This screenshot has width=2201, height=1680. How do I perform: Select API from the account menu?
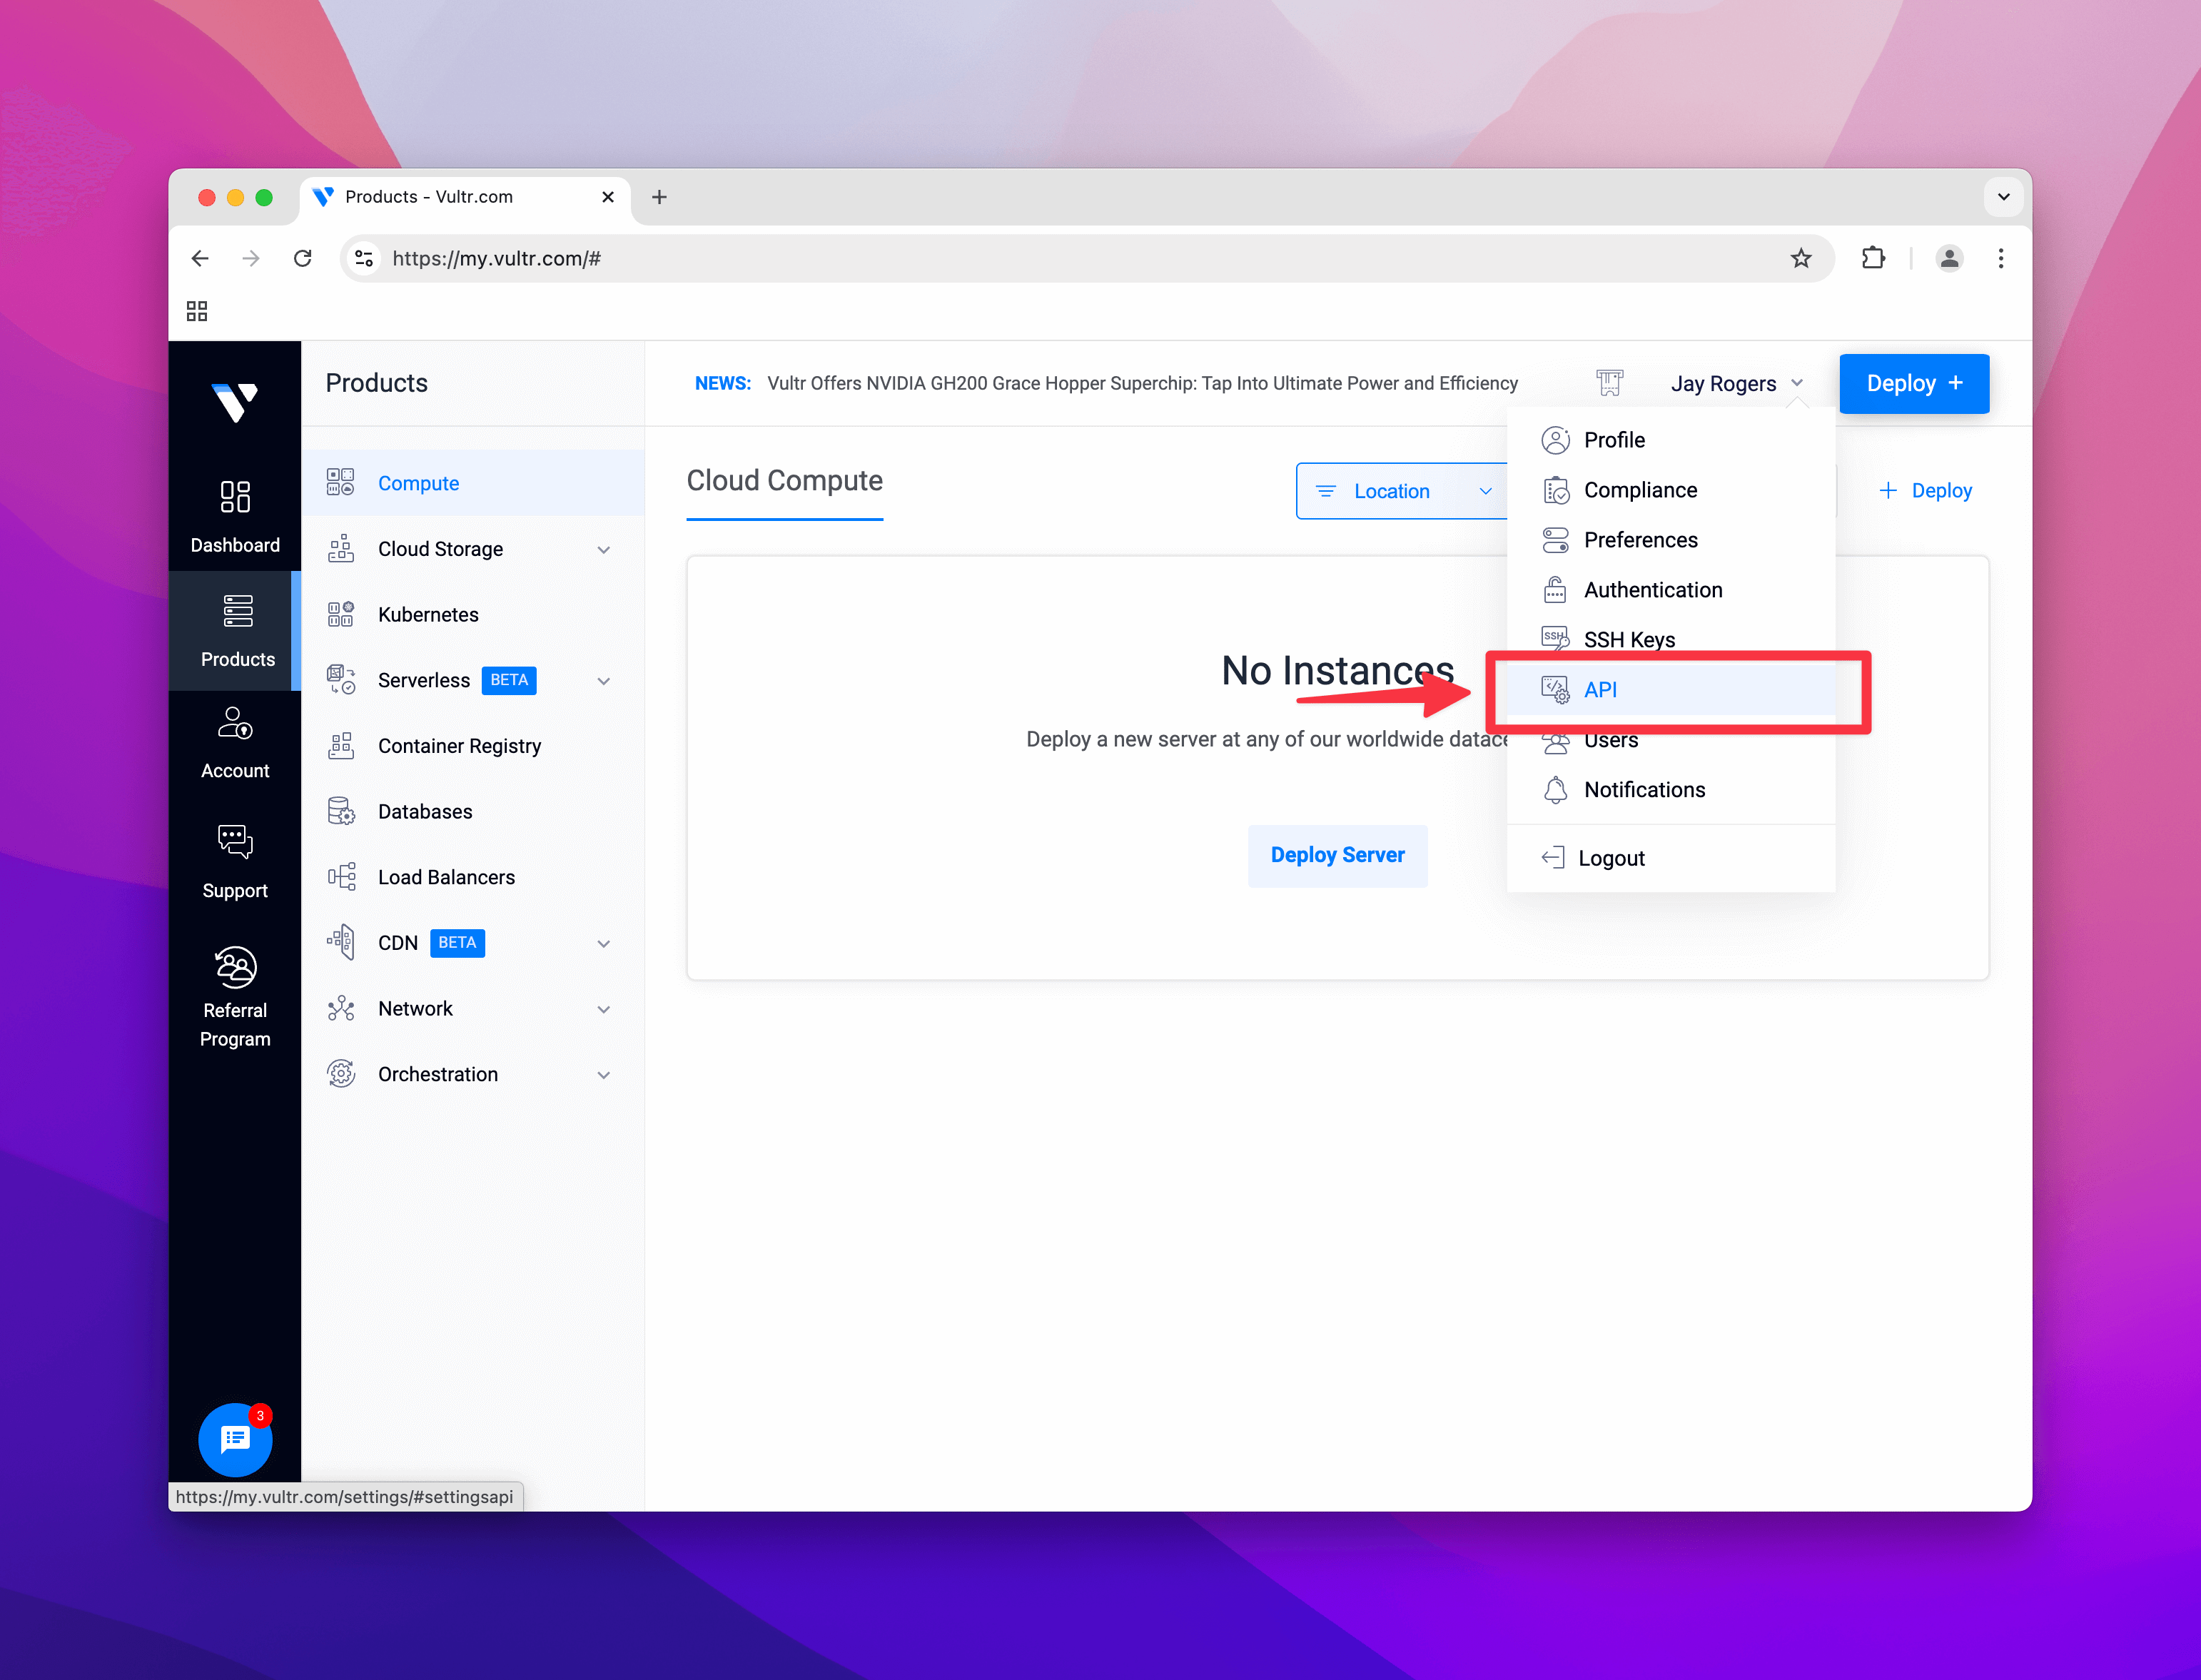click(x=1601, y=689)
